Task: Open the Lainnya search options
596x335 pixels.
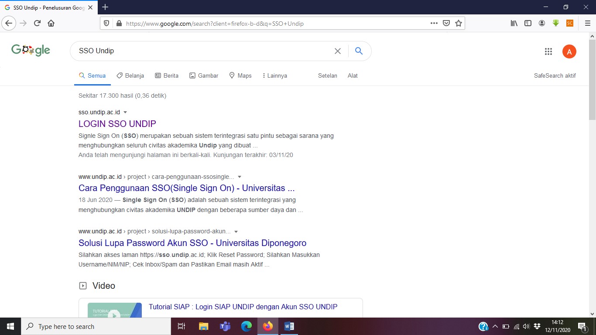Action: tap(275, 75)
